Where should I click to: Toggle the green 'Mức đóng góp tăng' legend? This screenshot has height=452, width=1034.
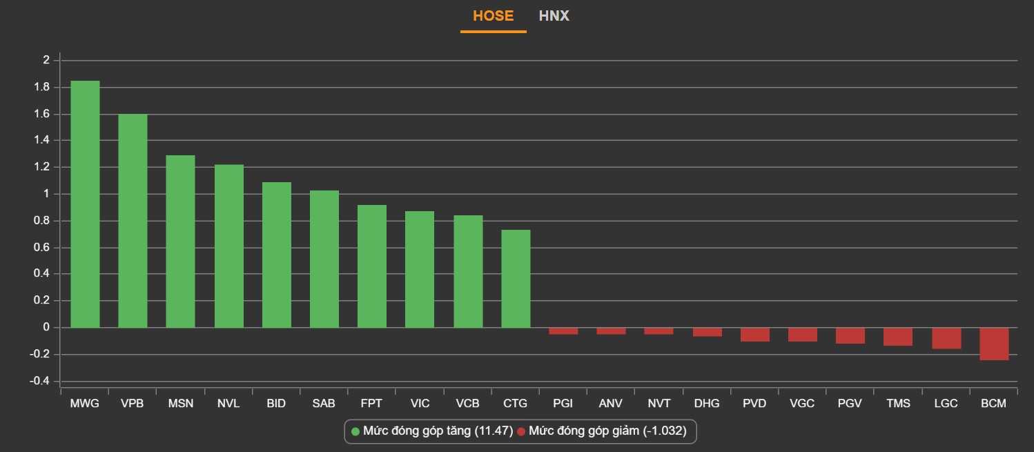(x=432, y=431)
